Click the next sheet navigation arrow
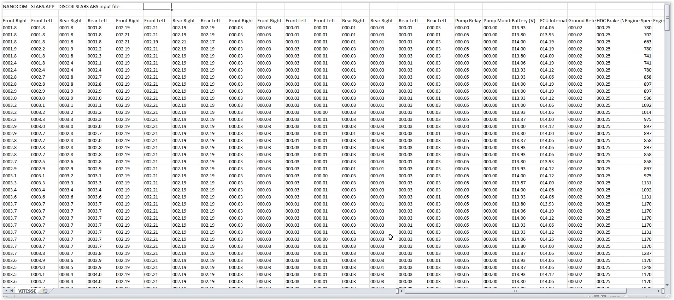 tap(6, 291)
